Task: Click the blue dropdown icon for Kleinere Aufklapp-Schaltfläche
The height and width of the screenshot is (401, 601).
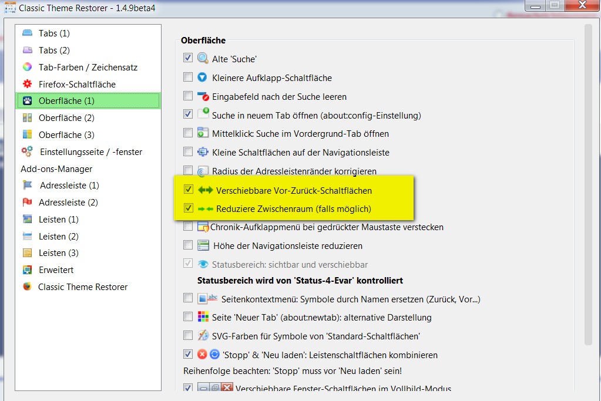Action: (x=202, y=77)
